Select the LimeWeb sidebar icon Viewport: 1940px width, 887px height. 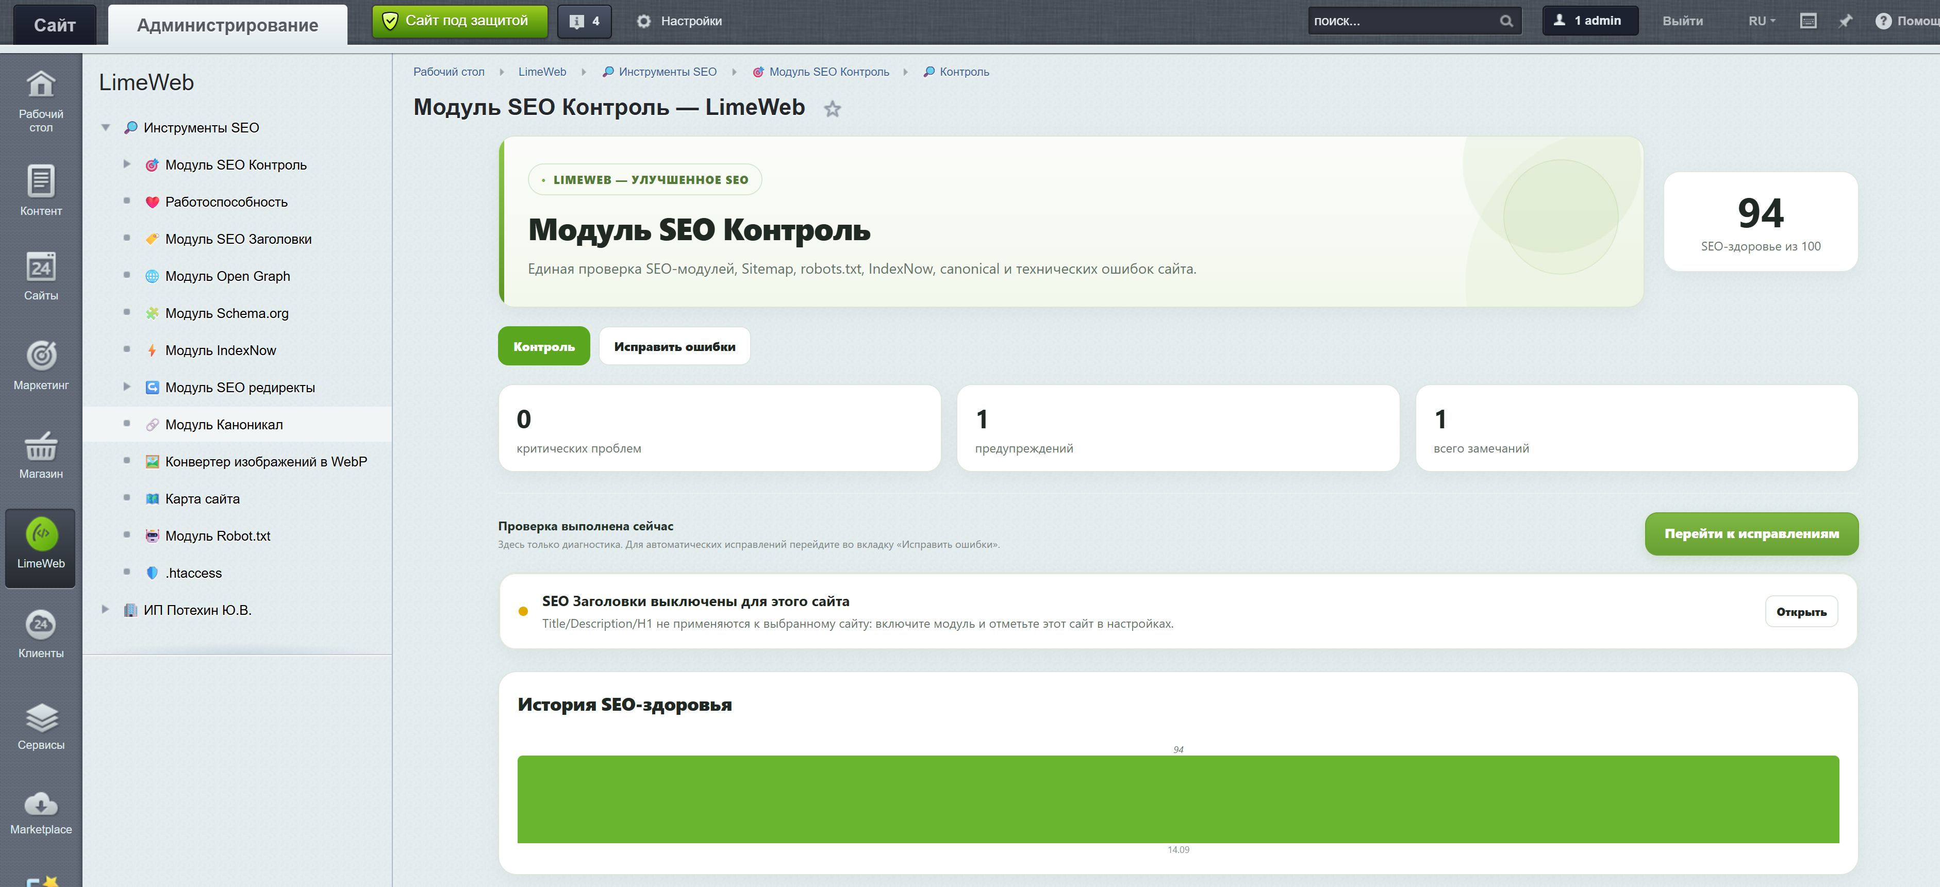tap(41, 547)
